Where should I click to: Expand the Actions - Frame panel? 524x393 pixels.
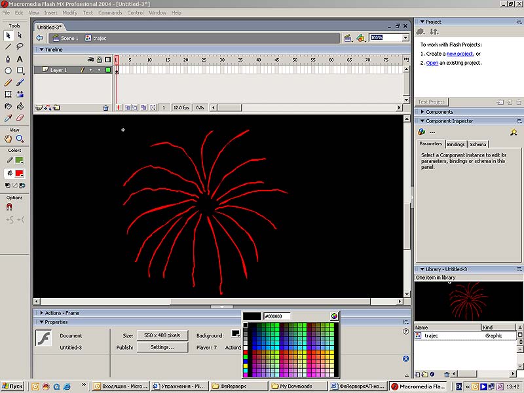coord(62,313)
